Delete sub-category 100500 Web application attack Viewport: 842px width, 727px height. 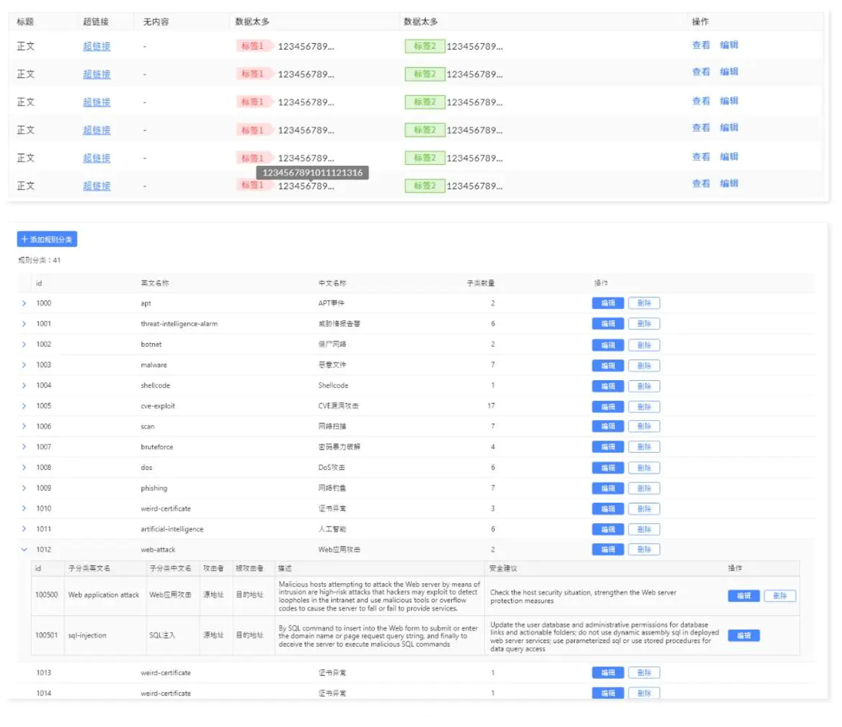pyautogui.click(x=780, y=596)
